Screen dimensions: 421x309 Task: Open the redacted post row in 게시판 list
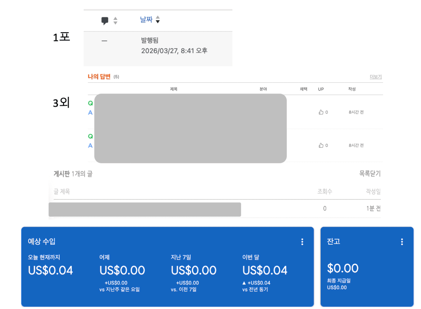(x=145, y=209)
